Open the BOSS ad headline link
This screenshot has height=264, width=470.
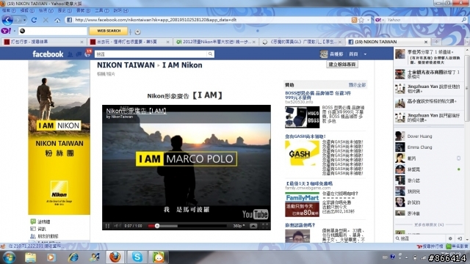click(x=318, y=95)
